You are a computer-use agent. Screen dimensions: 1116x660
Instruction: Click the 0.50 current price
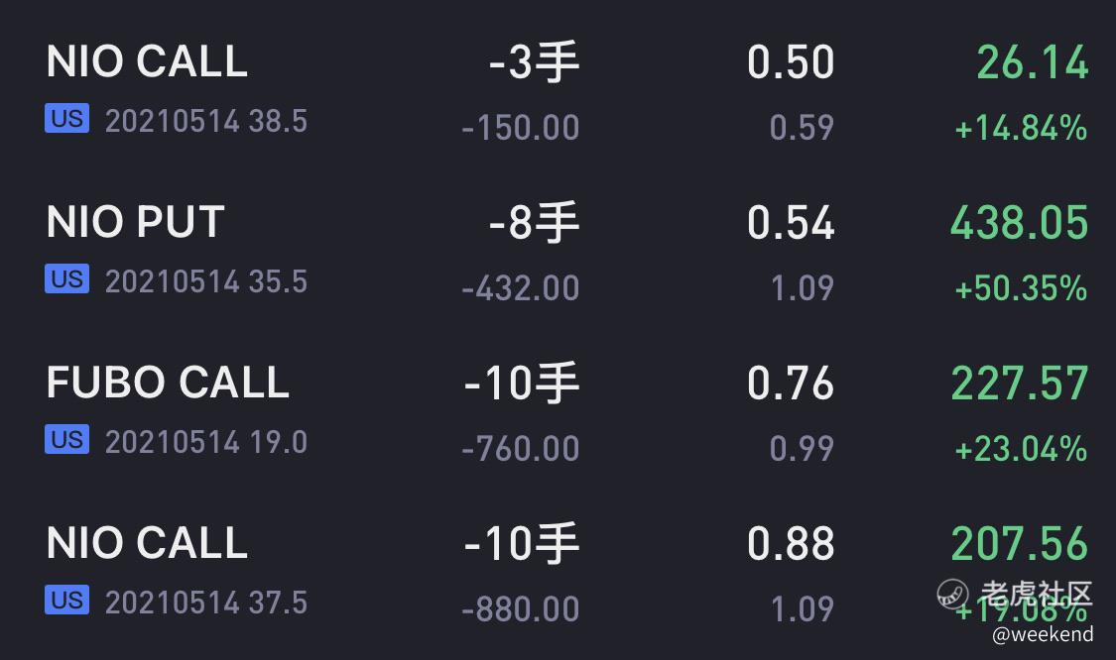[791, 61]
